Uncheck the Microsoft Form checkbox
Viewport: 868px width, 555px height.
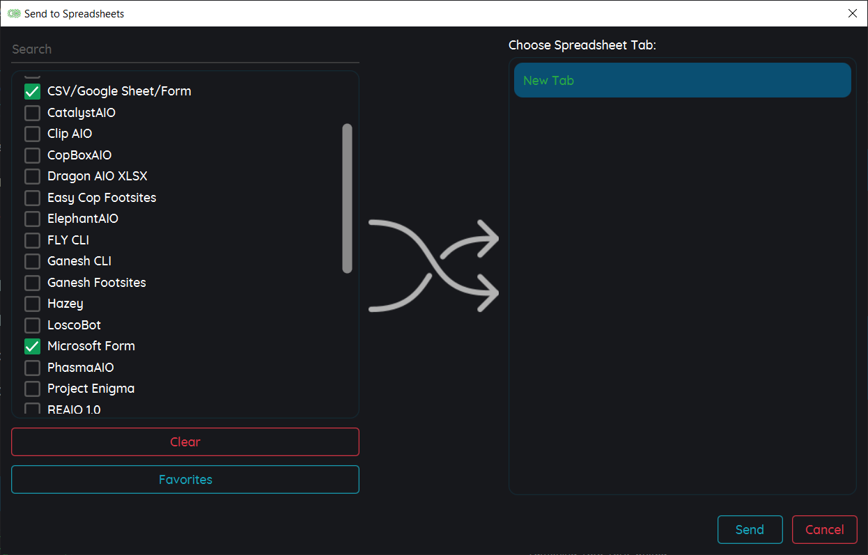(x=32, y=346)
